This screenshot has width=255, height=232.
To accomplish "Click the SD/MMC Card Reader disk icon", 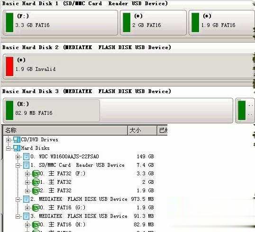I will (26, 165).
